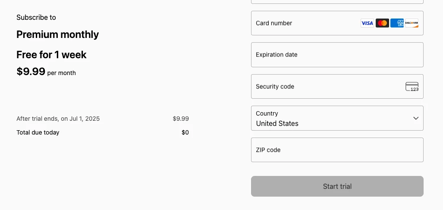Click the American Express logo icon

tap(397, 23)
